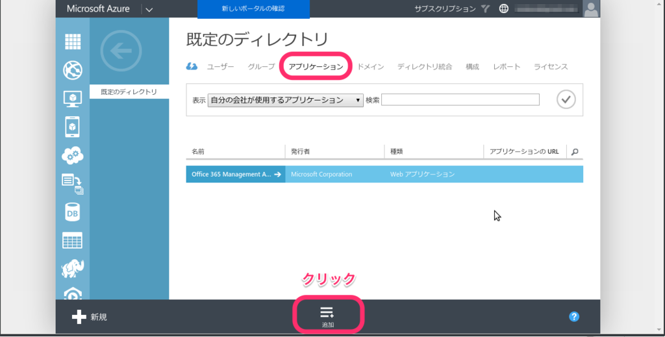Click the サブスクリプション link in header
The image size is (665, 337).
click(x=445, y=8)
